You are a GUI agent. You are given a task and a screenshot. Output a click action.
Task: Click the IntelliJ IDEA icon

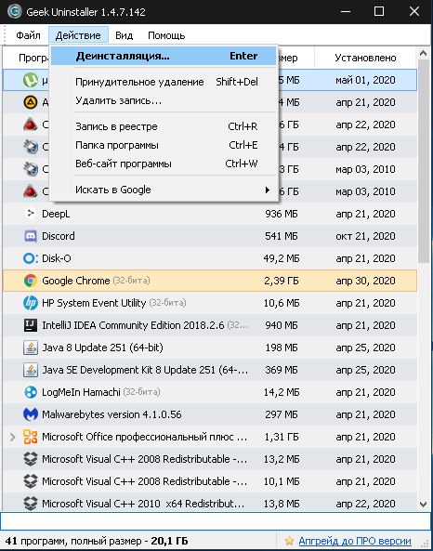tap(31, 325)
